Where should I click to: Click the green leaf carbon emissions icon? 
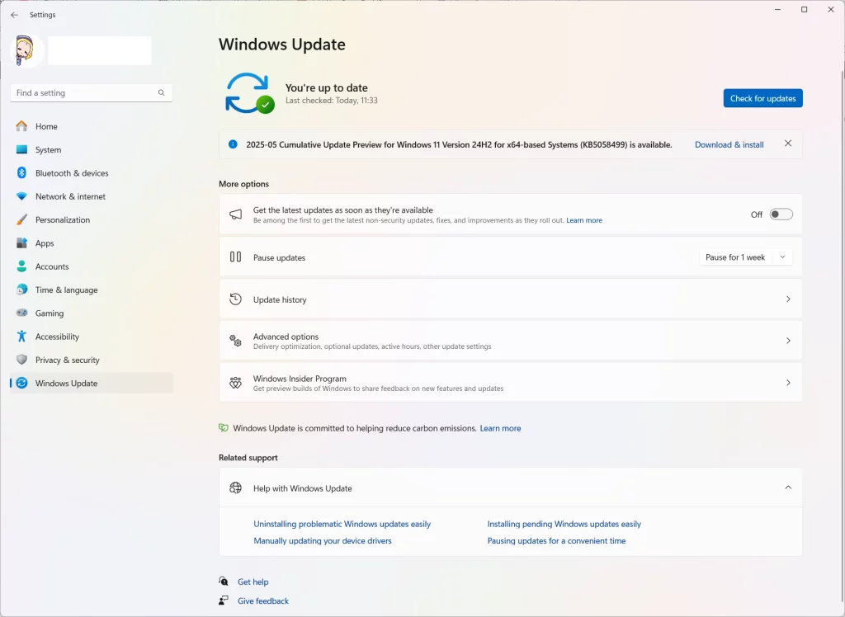click(x=223, y=428)
